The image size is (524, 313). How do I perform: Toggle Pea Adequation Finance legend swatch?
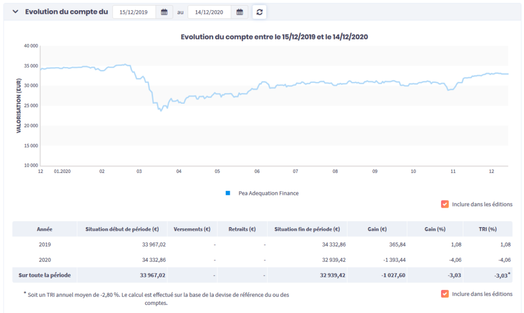click(x=228, y=193)
